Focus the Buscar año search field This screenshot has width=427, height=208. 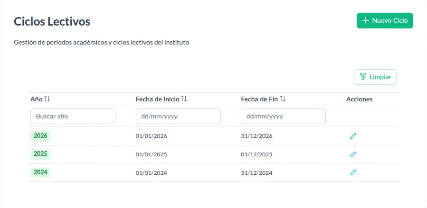click(x=73, y=116)
